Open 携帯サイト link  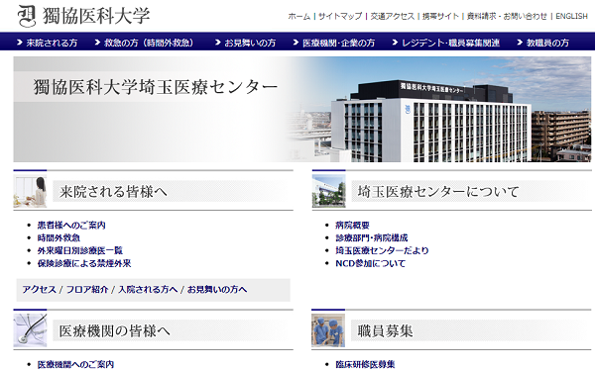coord(440,16)
